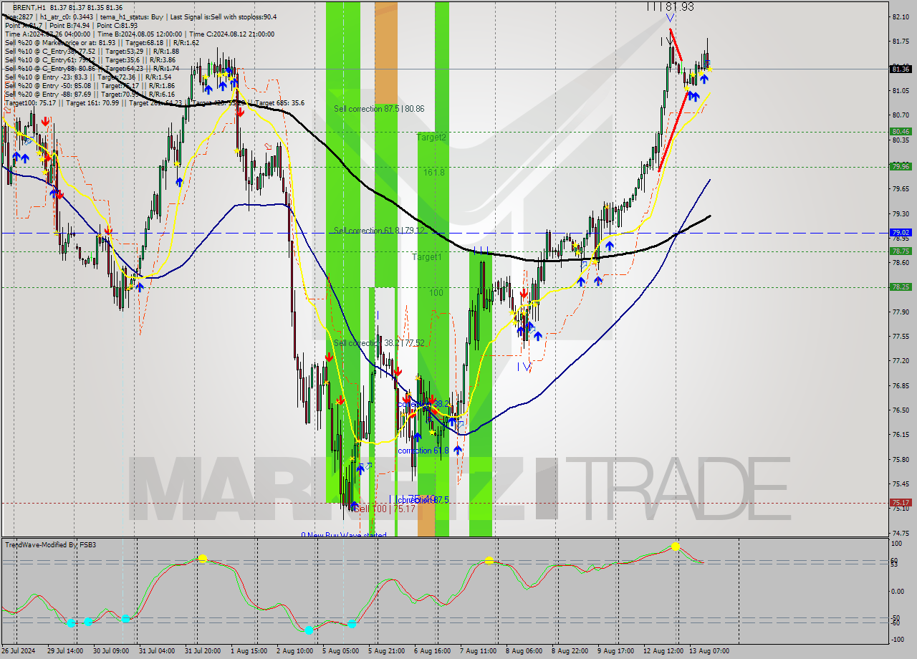
Task: Click the 77.20 value on the price axis
Action: (x=901, y=361)
